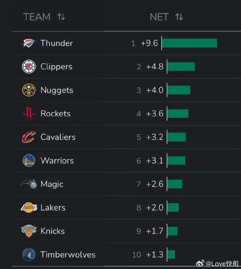Toggle sort arrows beside NET header
Image resolution: width=241 pixels, height=269 pixels.
179,17
